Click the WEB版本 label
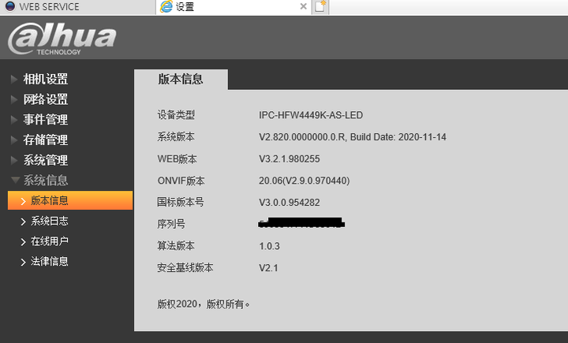The width and height of the screenshot is (568, 343). (177, 159)
